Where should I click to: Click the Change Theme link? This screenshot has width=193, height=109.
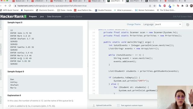pyautogui.click(x=134, y=24)
